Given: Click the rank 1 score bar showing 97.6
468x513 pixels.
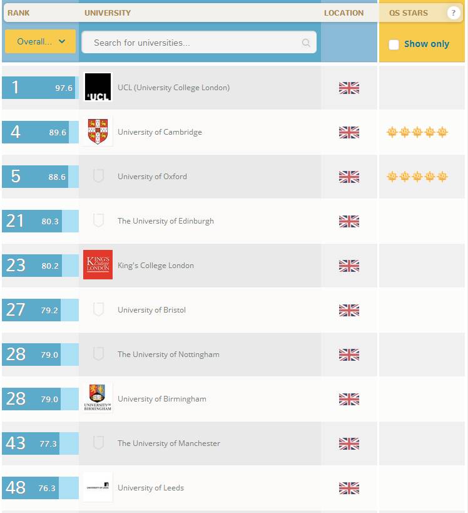Looking at the screenshot, I should click(x=40, y=88).
